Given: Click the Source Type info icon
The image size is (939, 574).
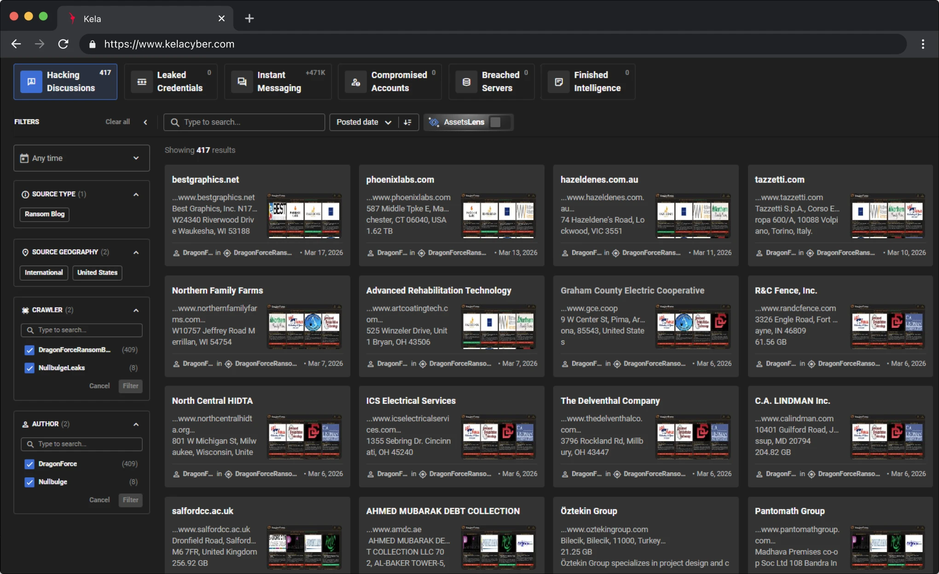Looking at the screenshot, I should (x=25, y=194).
